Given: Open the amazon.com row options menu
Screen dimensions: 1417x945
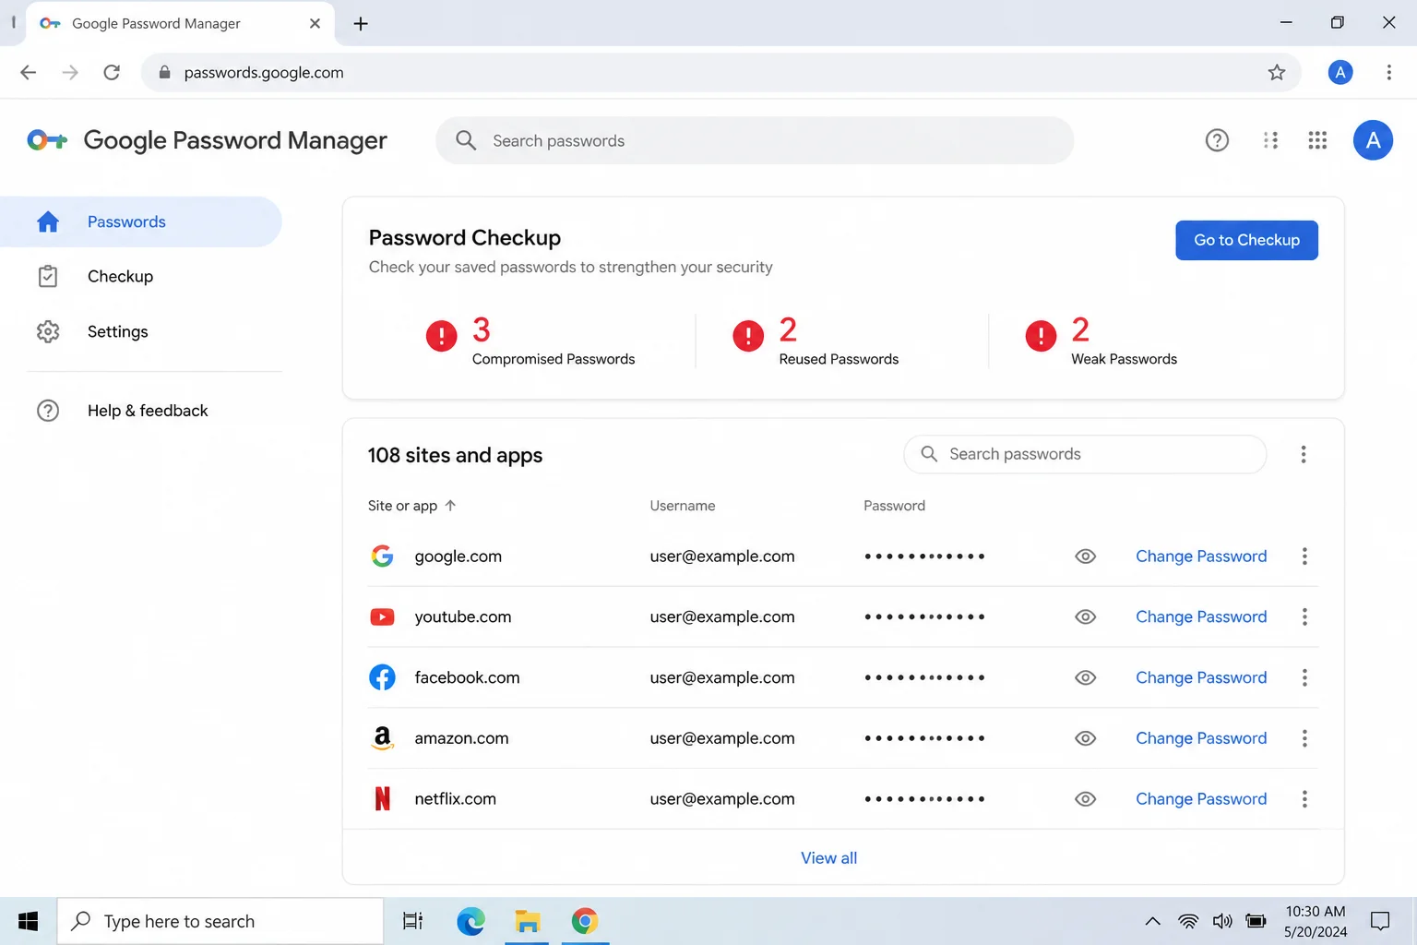Looking at the screenshot, I should tap(1304, 738).
